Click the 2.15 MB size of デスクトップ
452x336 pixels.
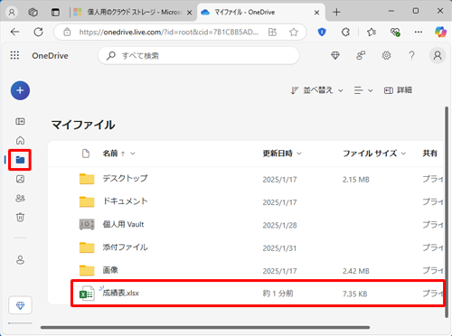pyautogui.click(x=356, y=180)
